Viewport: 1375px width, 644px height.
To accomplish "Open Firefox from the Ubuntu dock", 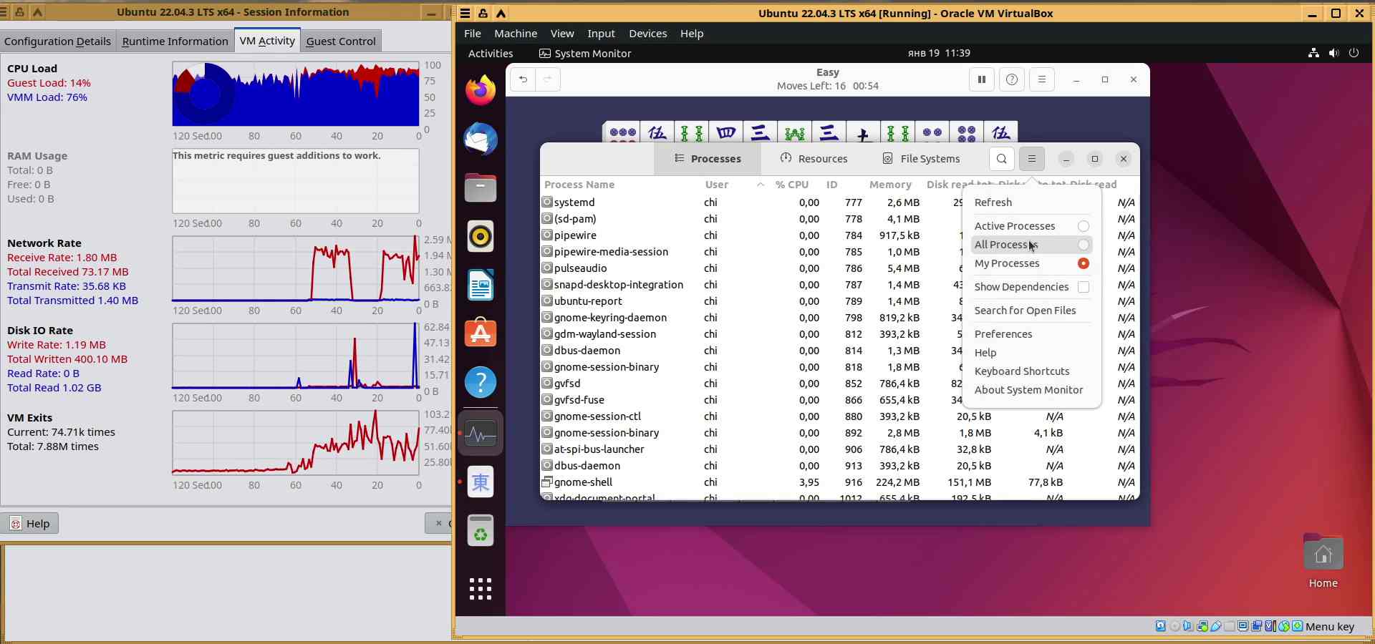I will (x=481, y=90).
